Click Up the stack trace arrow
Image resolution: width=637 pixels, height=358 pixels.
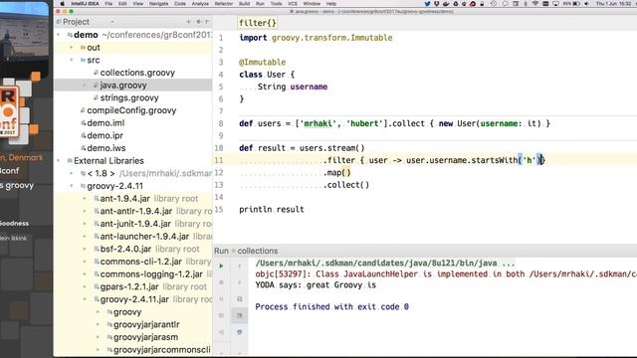click(x=239, y=266)
